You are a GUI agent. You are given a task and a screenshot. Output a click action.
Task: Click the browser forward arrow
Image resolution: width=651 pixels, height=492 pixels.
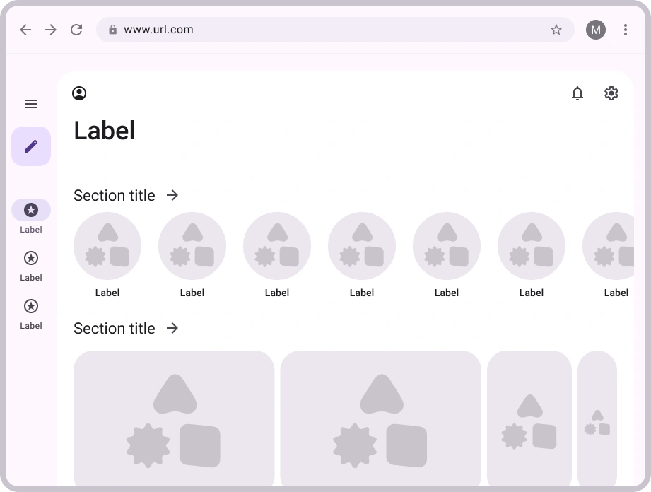[51, 30]
